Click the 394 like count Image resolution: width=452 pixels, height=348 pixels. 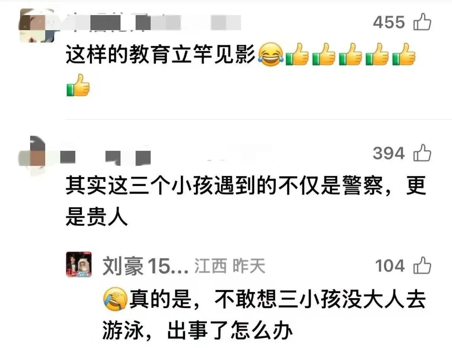[389, 153]
